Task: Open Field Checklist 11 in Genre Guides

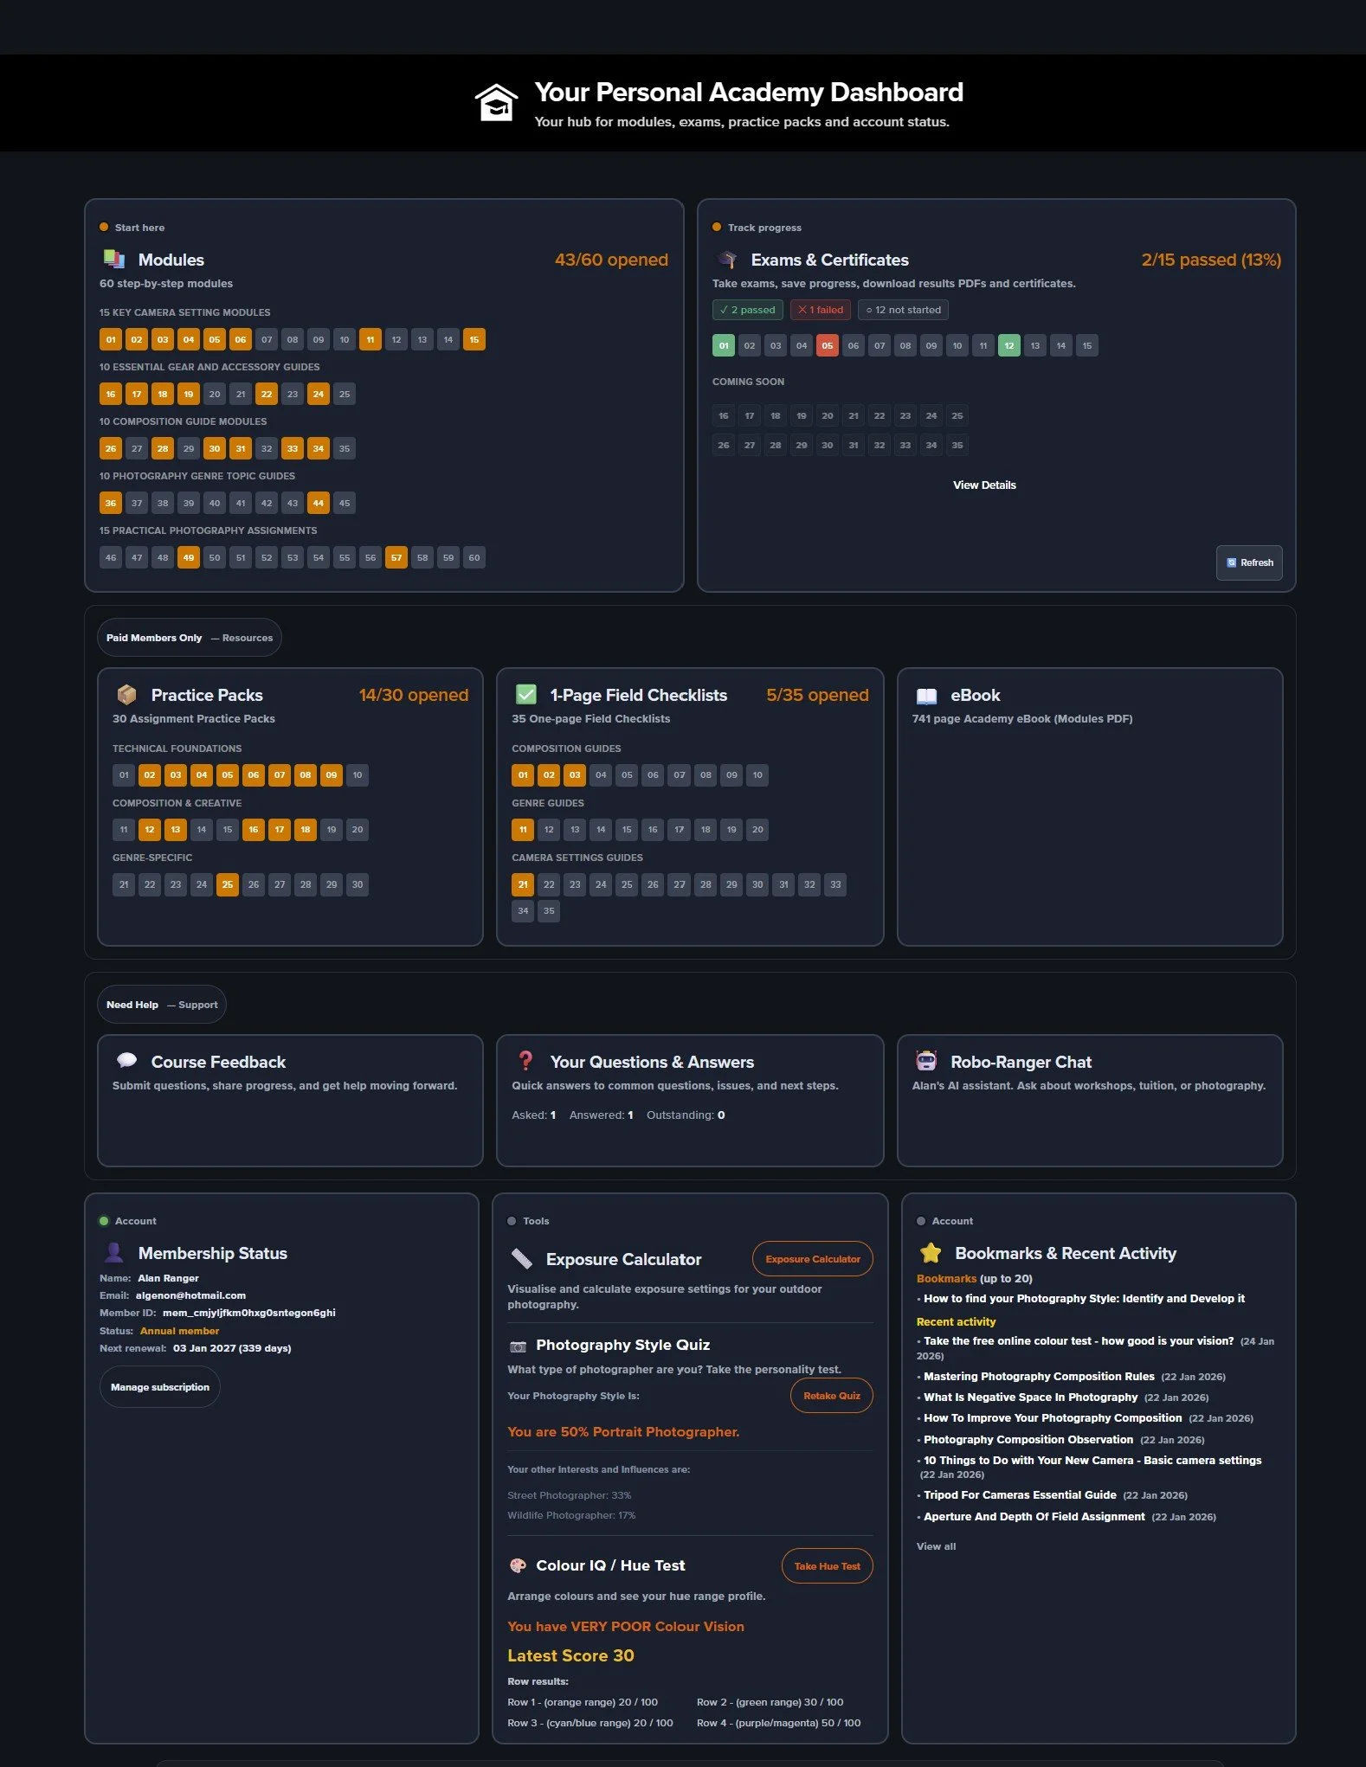Action: 523,830
